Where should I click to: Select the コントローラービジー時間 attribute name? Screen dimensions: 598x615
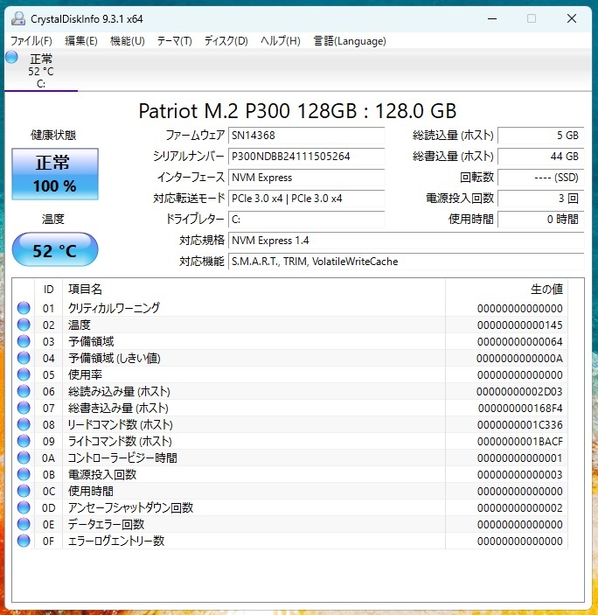122,458
